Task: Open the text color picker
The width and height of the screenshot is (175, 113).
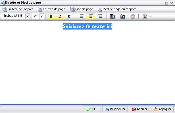Action: point(112,16)
